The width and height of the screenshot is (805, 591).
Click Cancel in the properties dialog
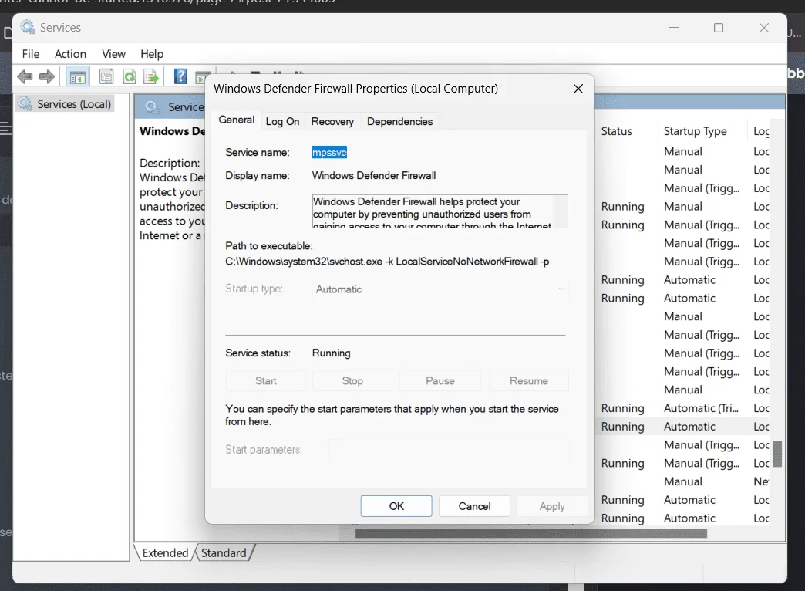tap(474, 506)
